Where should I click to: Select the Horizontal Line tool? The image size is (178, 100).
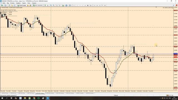pos(80,5)
